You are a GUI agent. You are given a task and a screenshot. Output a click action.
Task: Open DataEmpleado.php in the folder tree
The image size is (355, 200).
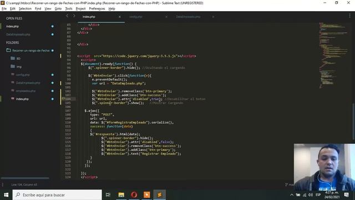click(x=28, y=83)
